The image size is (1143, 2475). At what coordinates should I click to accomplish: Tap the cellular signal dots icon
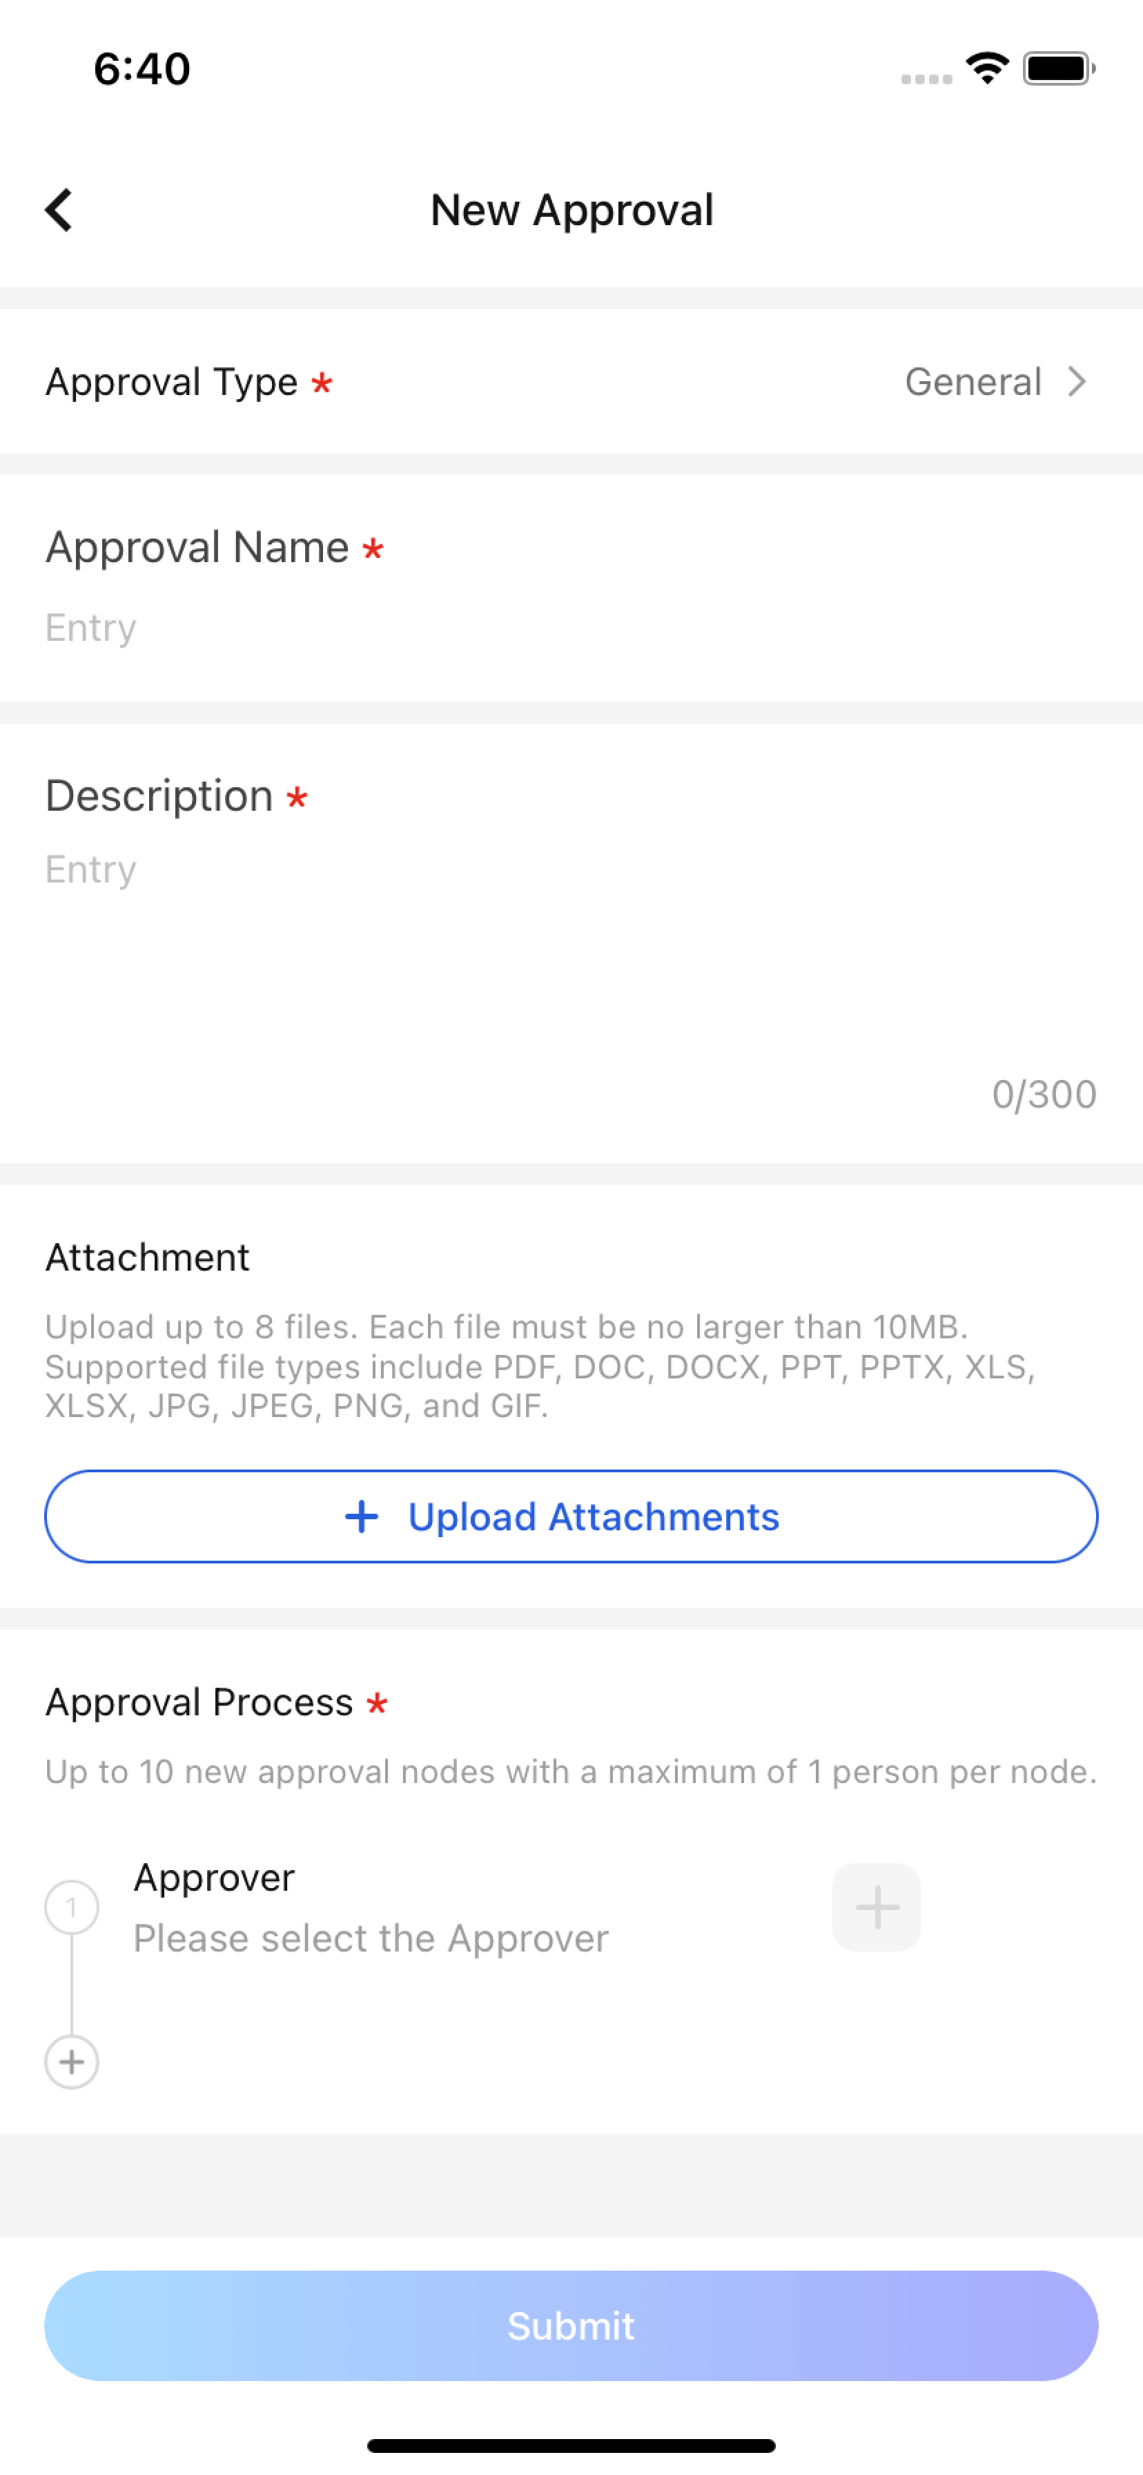click(926, 79)
